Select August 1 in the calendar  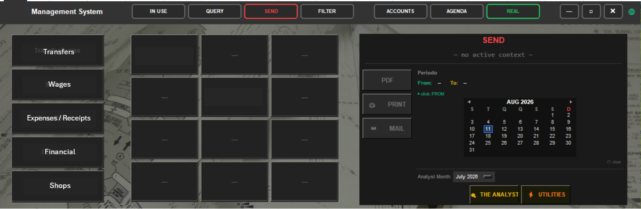click(x=552, y=115)
